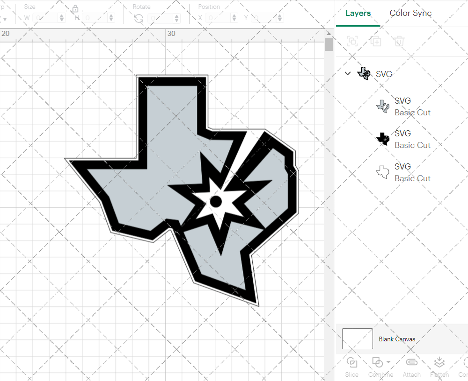Adjust the Rotate stepper arrows
The image size is (468, 381).
(177, 18)
